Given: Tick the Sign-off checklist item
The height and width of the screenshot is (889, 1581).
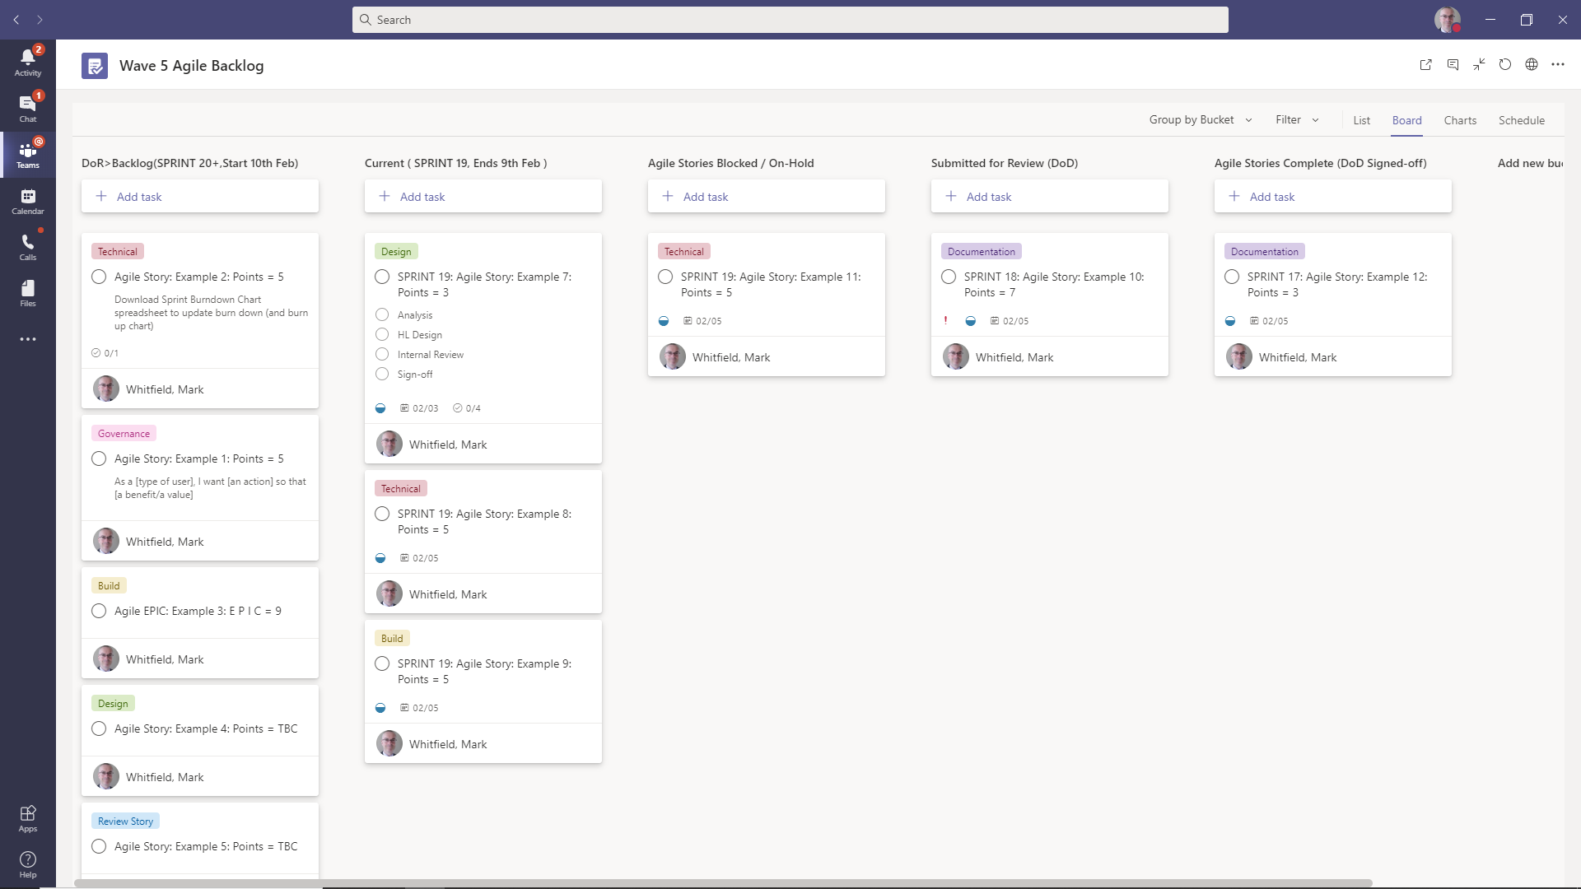Looking at the screenshot, I should click(x=382, y=375).
